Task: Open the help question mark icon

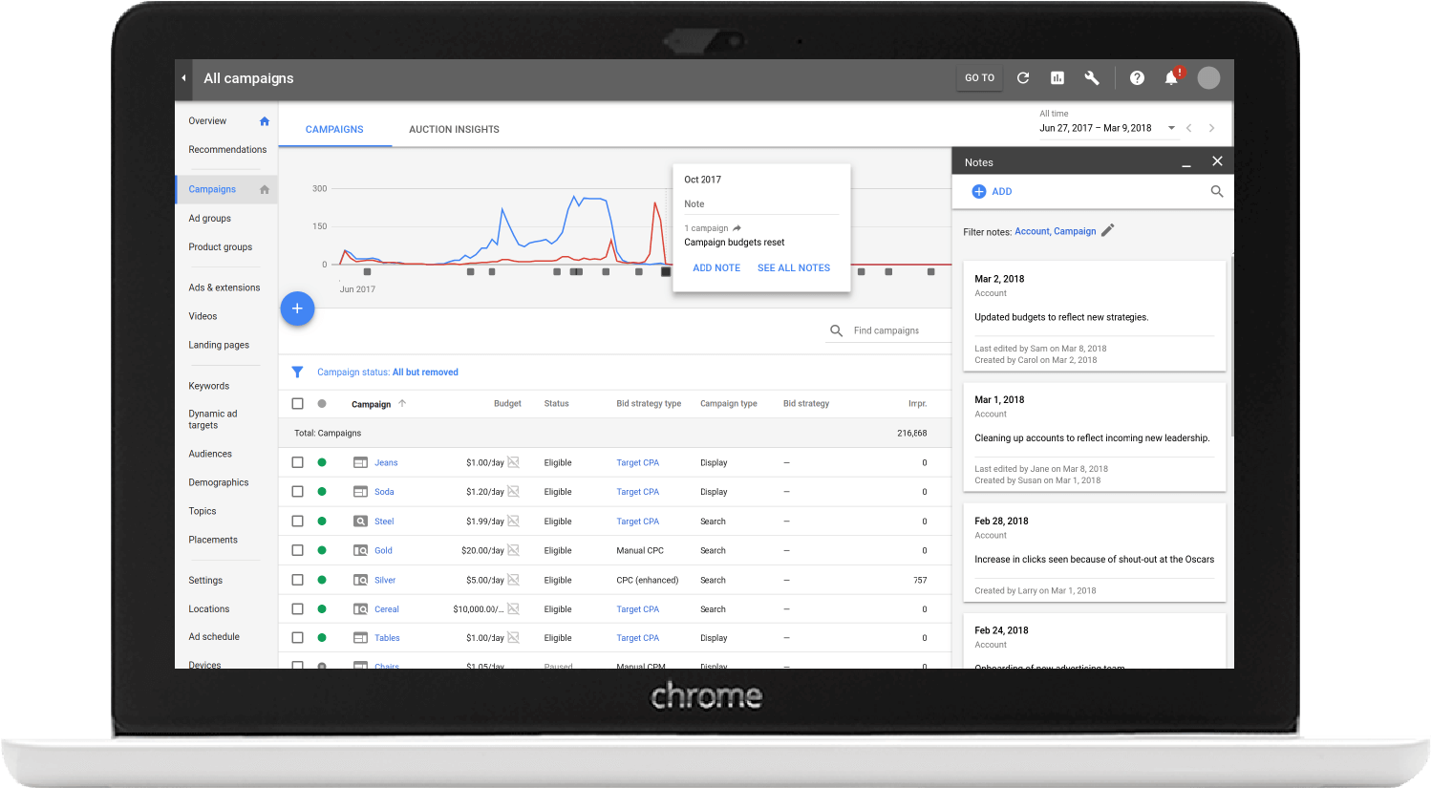Action: (1137, 78)
